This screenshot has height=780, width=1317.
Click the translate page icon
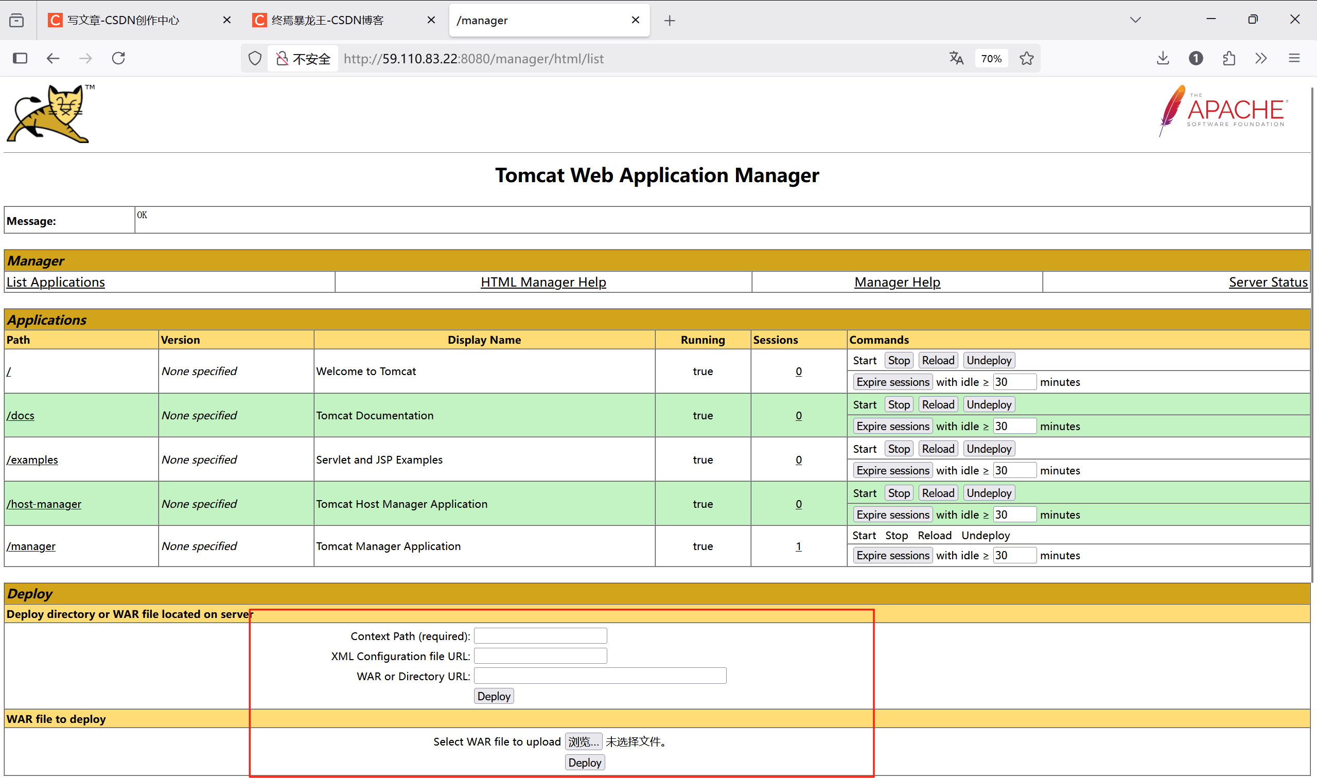click(956, 58)
